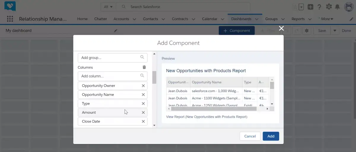Click the Save button

[322, 31]
